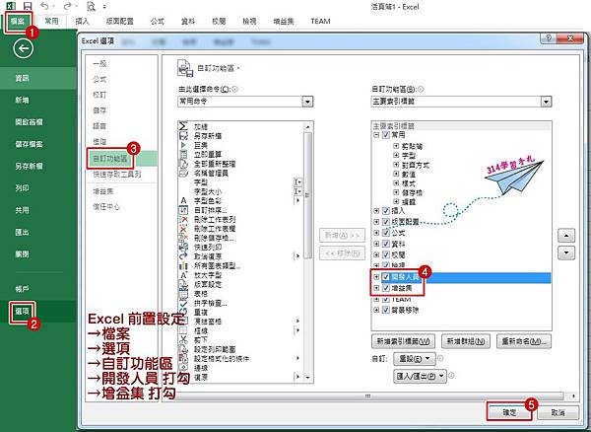Screen dimensions: 591x432
Task: Click the command list vertical scrollbar thumb
Action: (308, 195)
